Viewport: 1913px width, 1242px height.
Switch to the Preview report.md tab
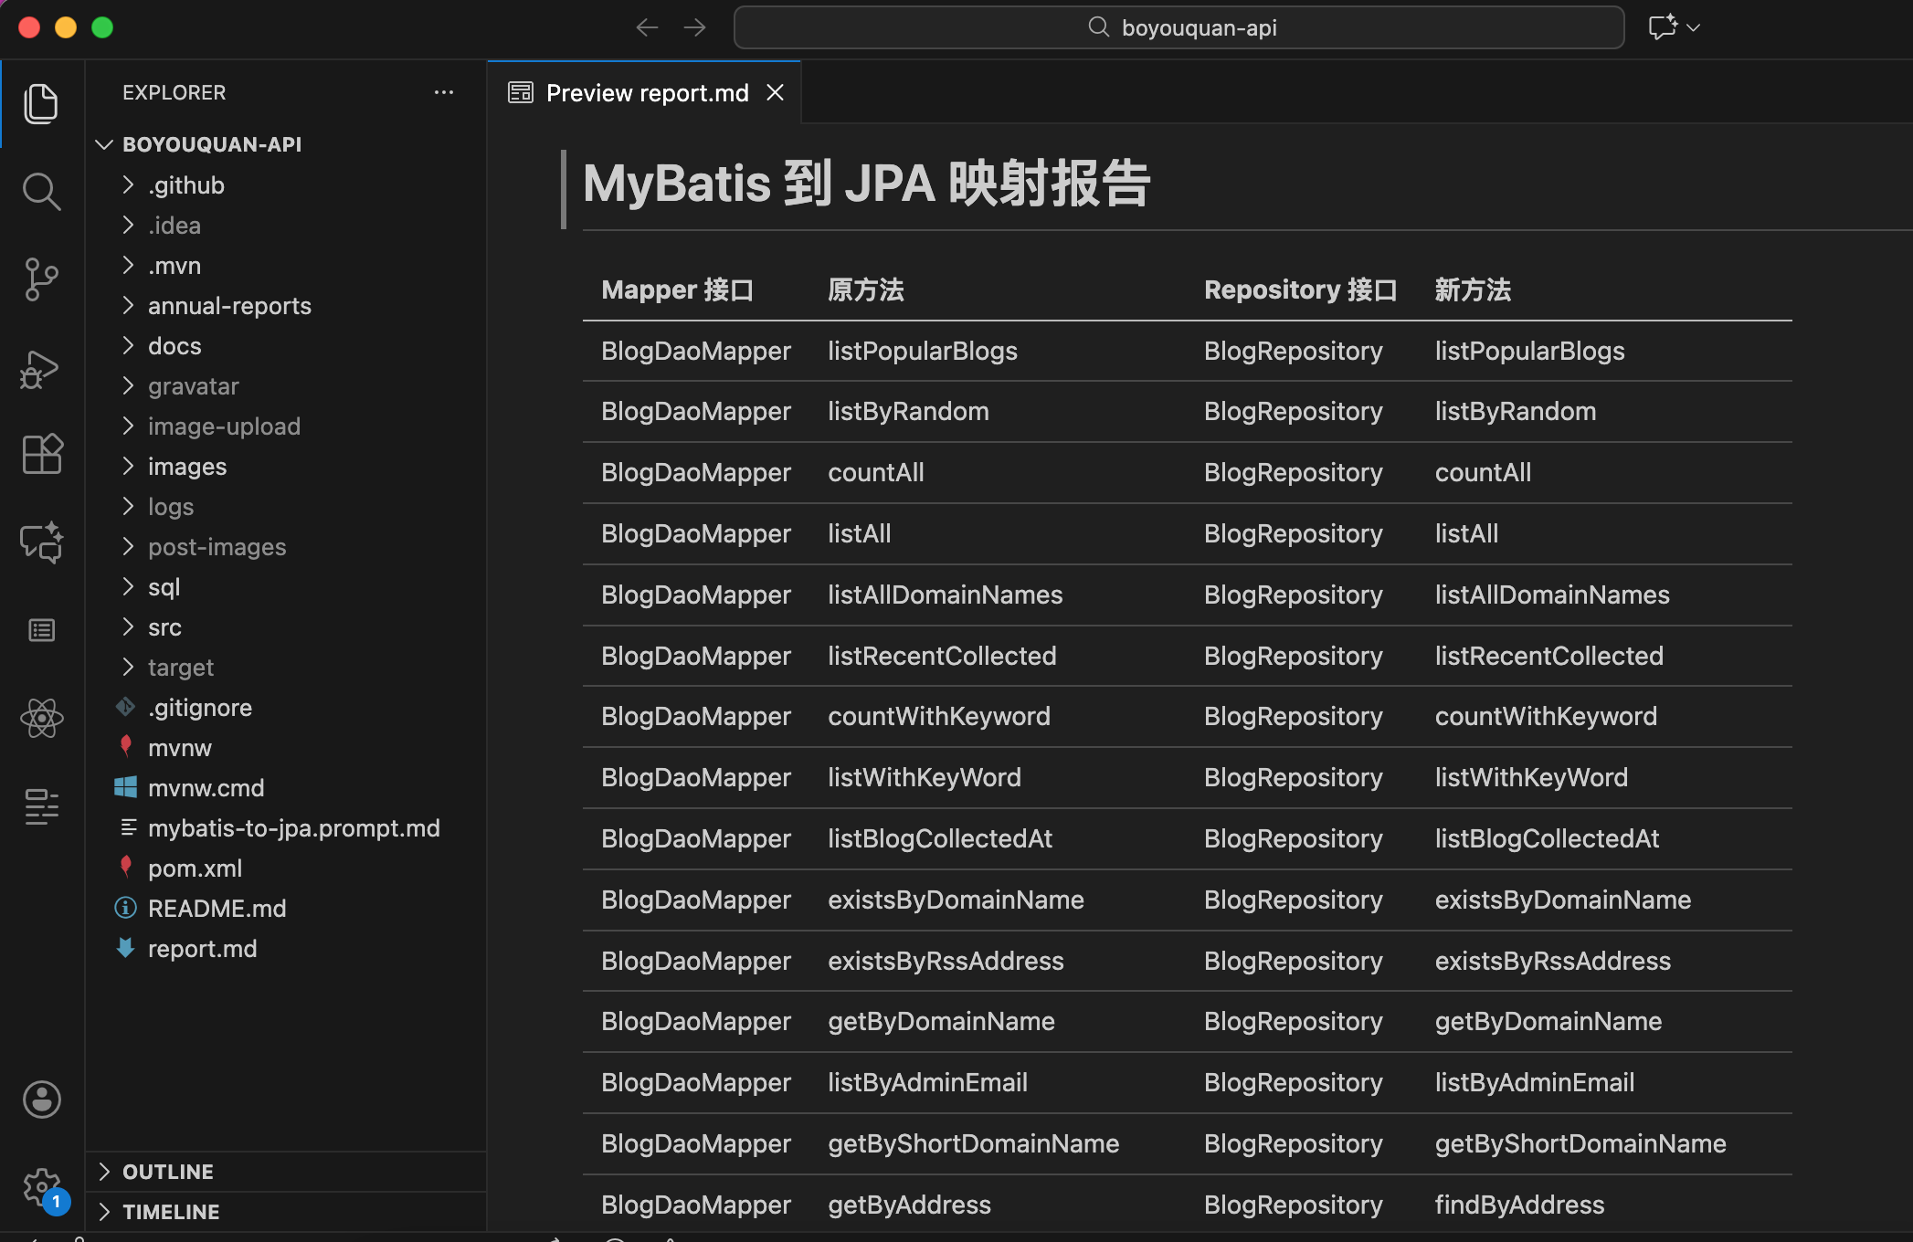645,91
